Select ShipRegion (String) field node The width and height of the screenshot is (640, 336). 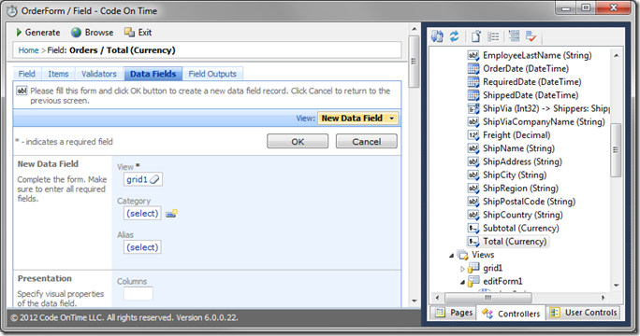pyautogui.click(x=520, y=189)
